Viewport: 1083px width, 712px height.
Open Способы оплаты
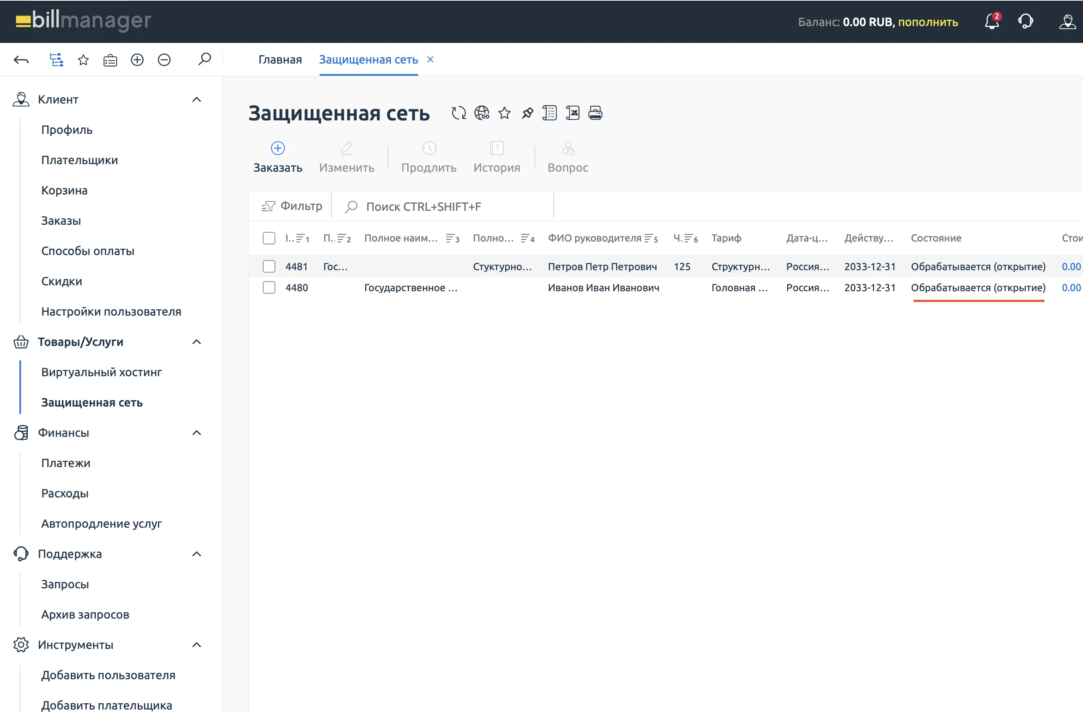coord(88,251)
